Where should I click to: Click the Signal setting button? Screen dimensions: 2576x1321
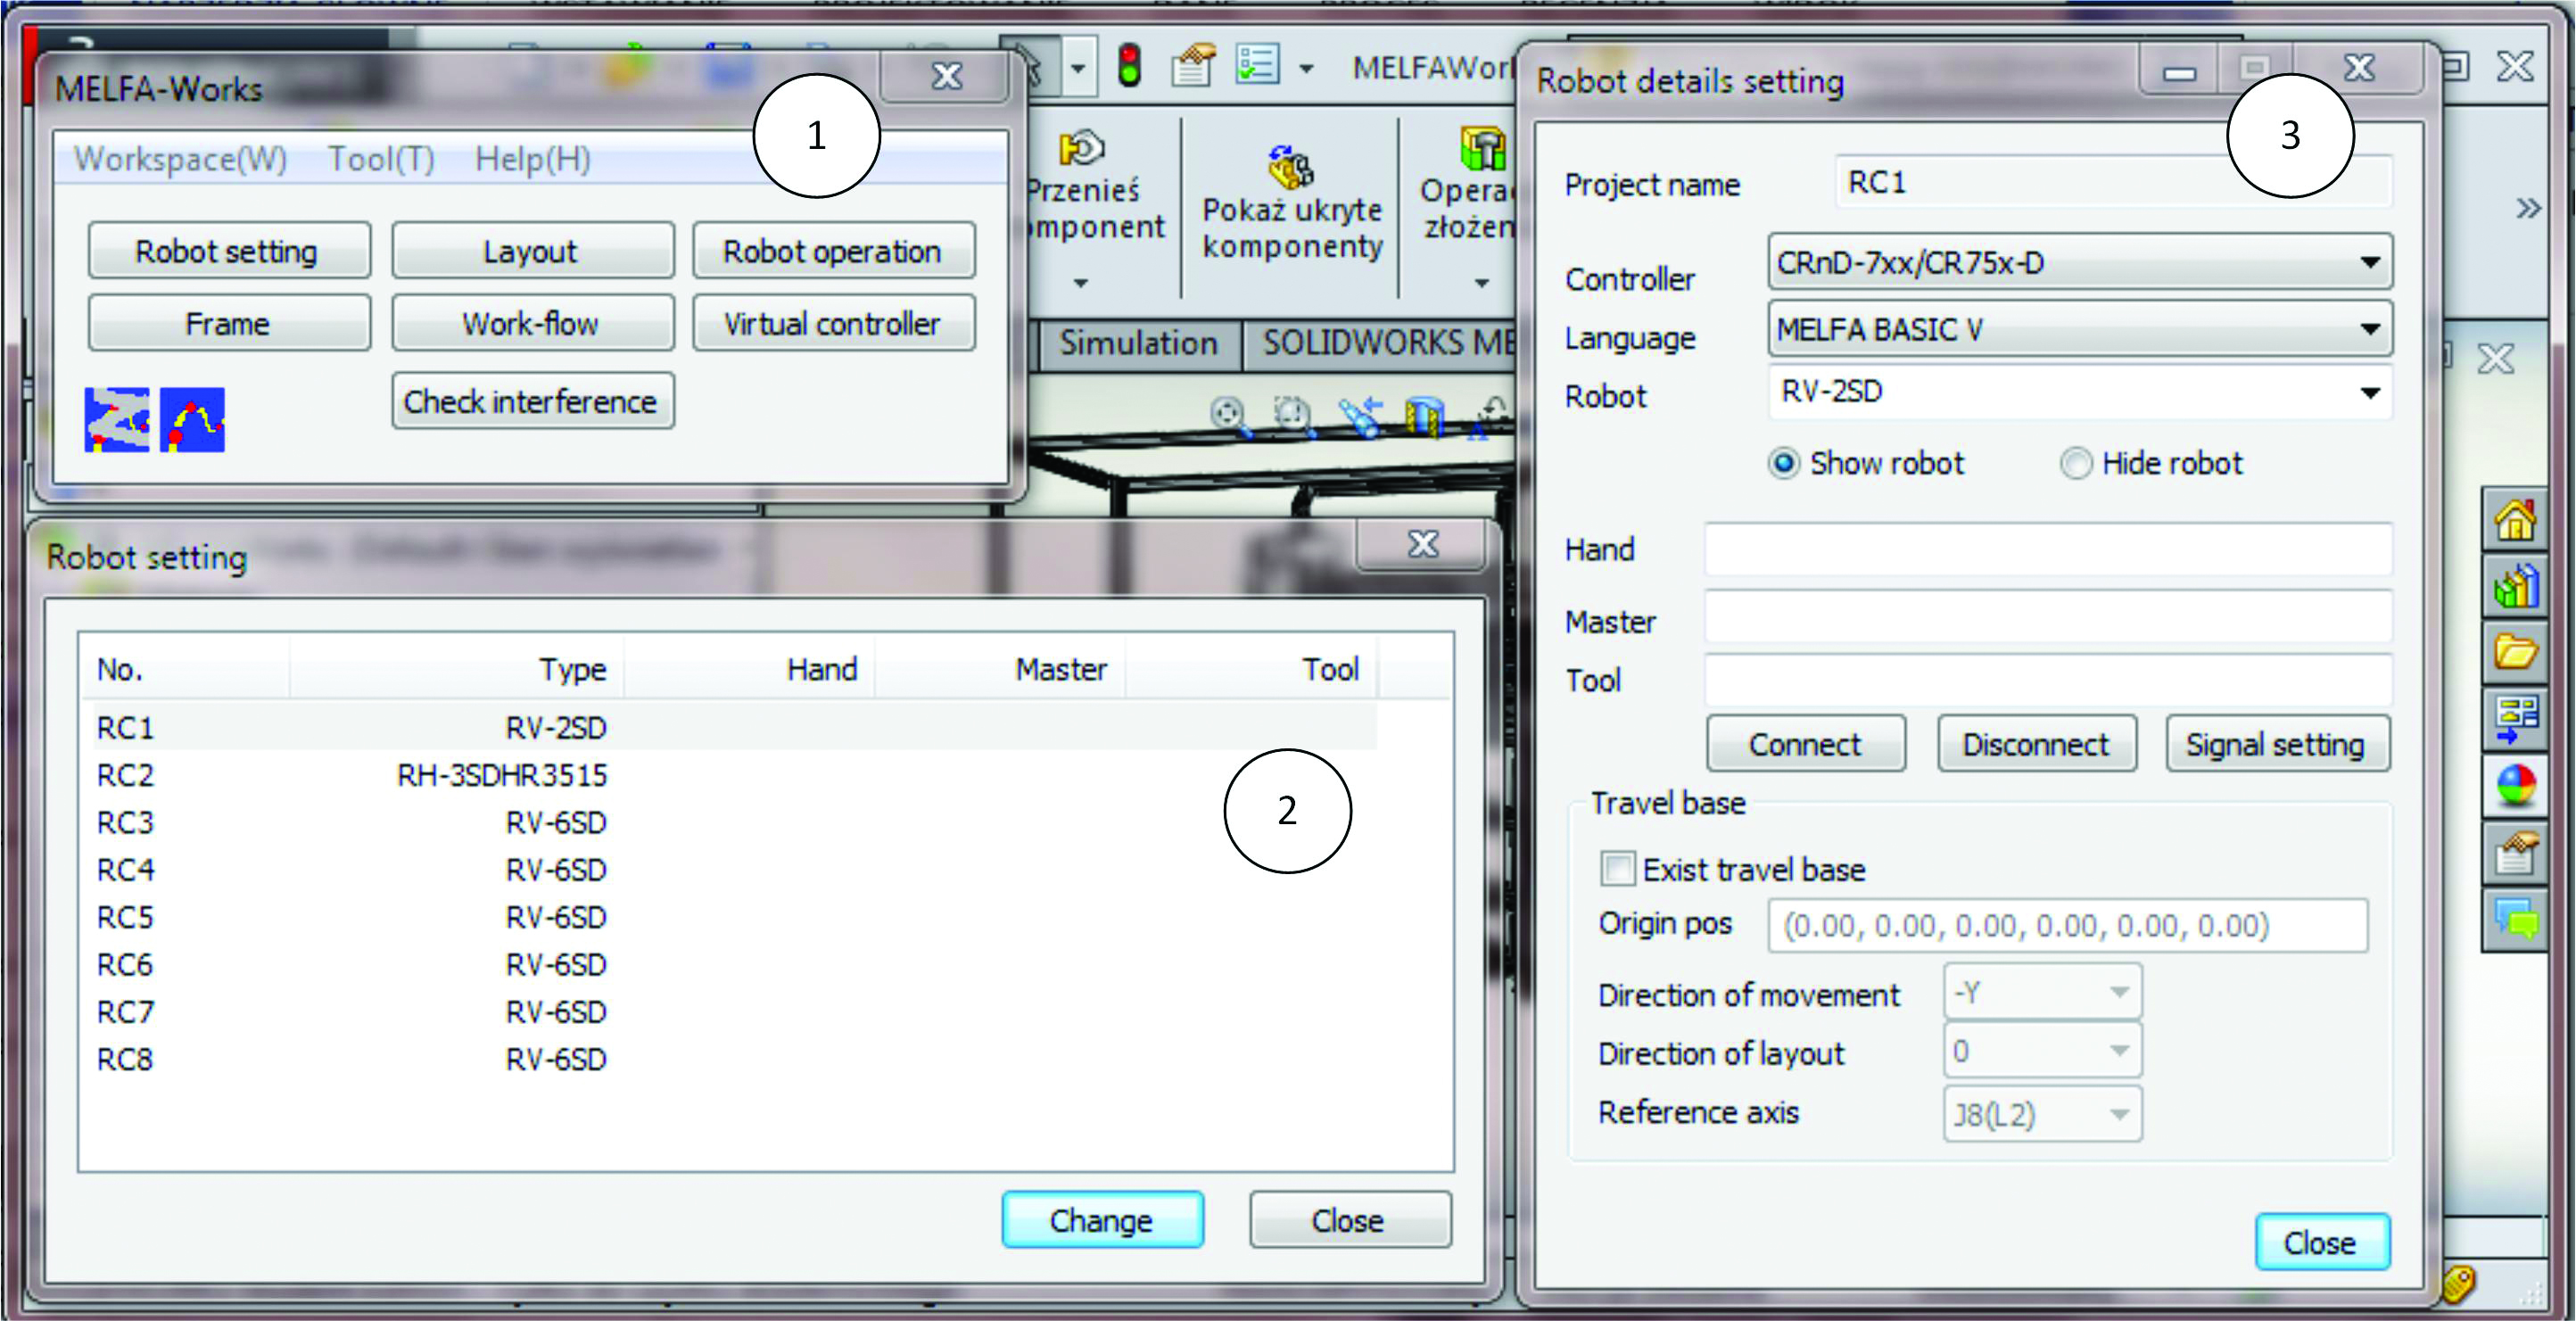pos(2277,744)
